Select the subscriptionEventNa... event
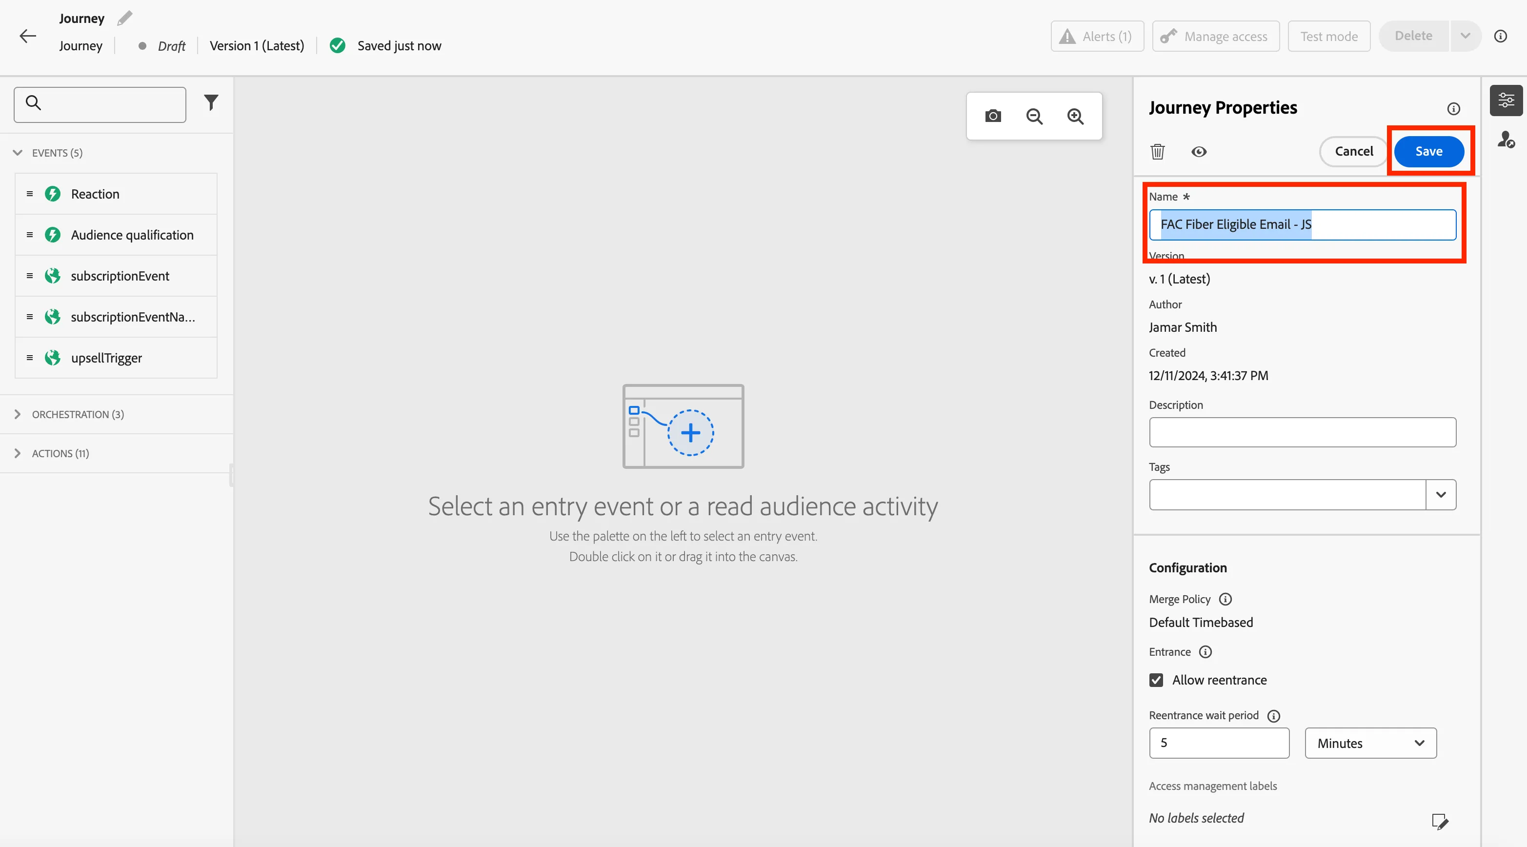The width and height of the screenshot is (1527, 847). (116, 317)
